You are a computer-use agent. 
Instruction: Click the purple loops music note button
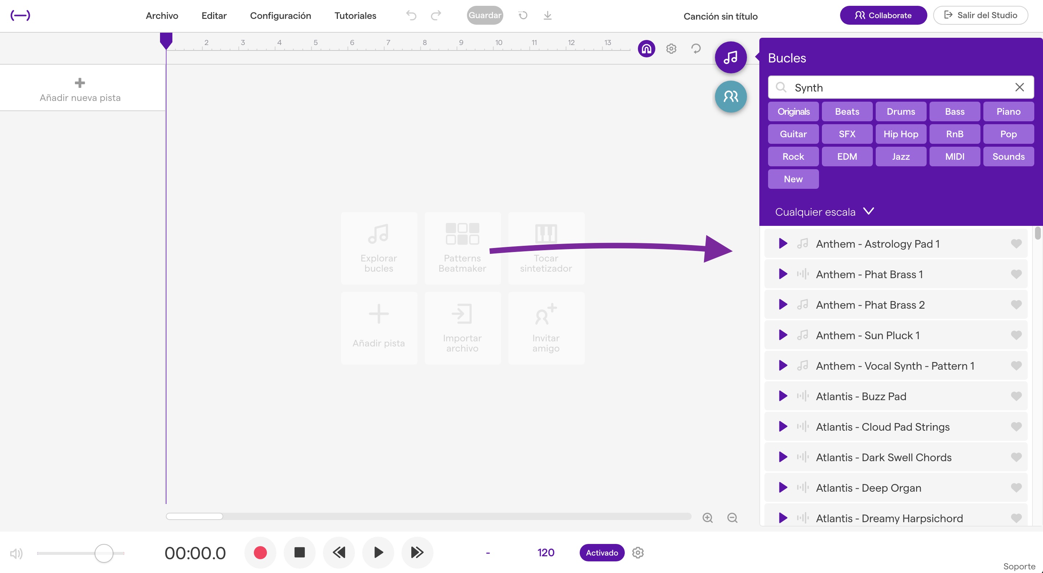click(730, 57)
